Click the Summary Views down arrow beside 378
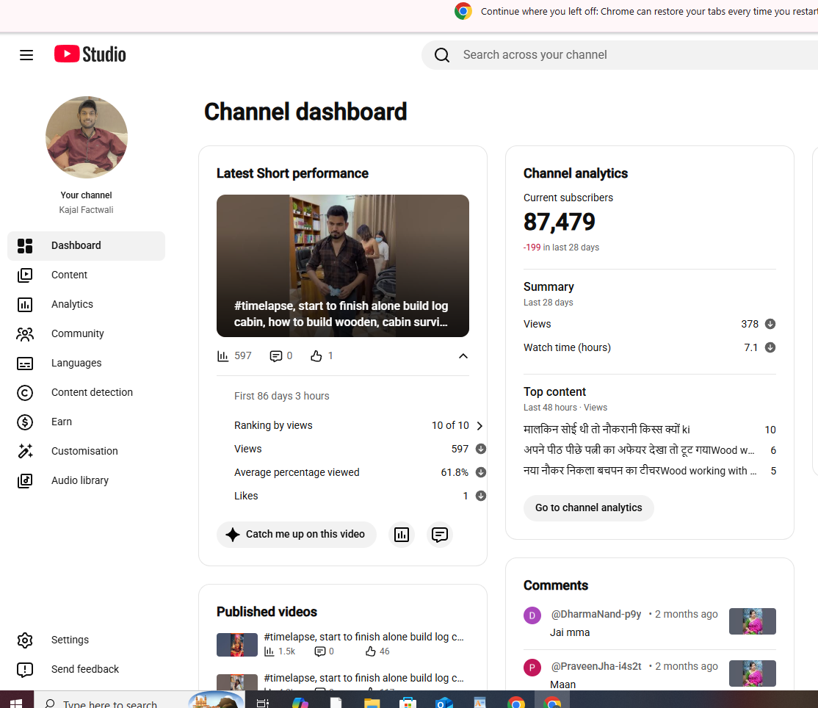The height and width of the screenshot is (708, 818). 770,324
